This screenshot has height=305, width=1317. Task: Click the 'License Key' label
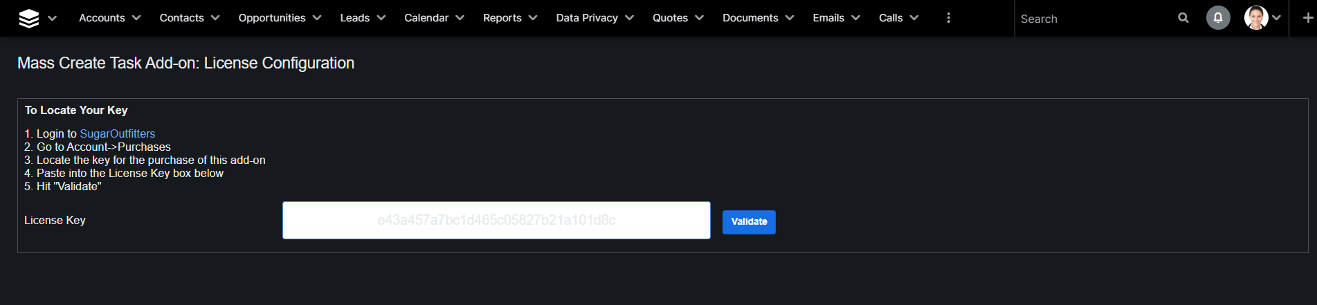55,220
